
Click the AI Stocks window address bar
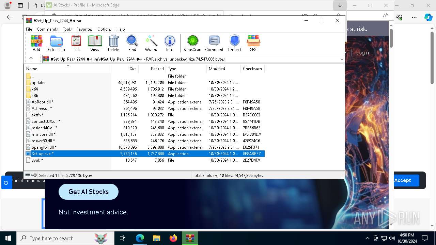pos(141,15)
